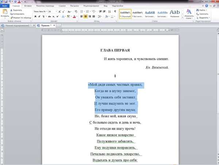Image resolution: width=219 pixels, height=165 pixels.
Task: Toggle superscript formatting
Action: (57, 17)
